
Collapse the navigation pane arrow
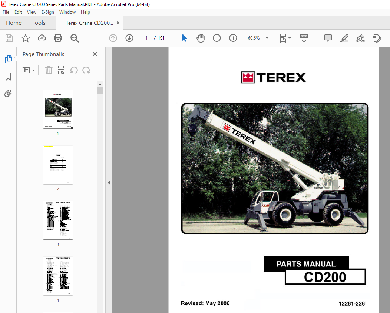point(109,182)
